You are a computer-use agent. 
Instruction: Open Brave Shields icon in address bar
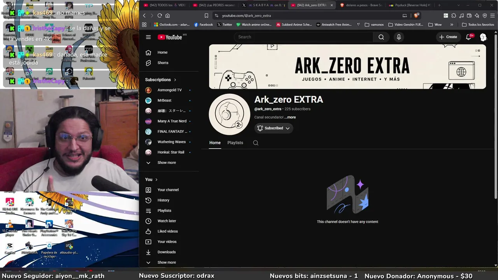[x=416, y=16]
